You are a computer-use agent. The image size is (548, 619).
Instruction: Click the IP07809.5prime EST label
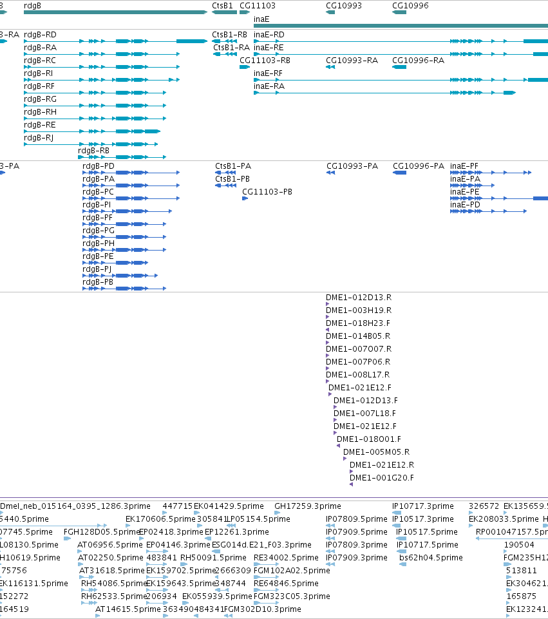[357, 519]
